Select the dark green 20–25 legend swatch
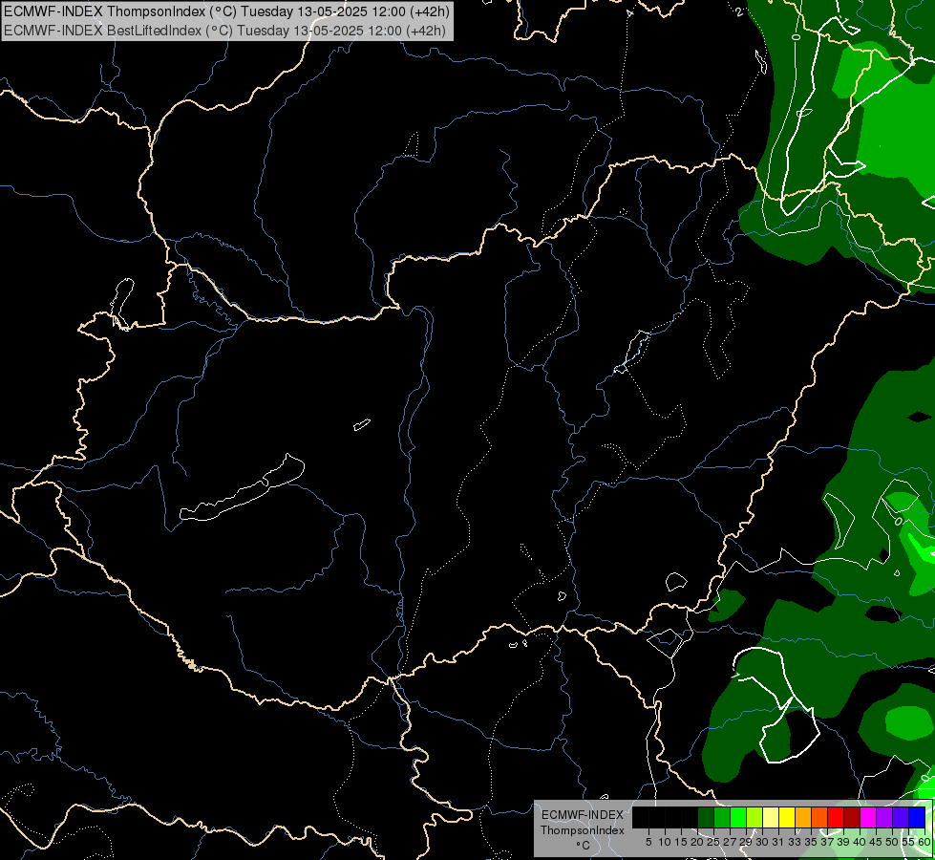 click(706, 817)
